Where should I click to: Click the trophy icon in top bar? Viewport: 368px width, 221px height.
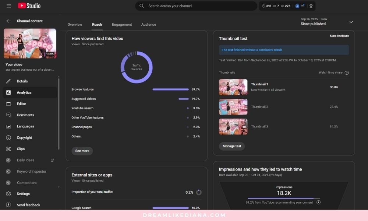click(x=311, y=6)
